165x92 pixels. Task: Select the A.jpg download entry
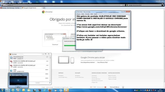[29, 71]
